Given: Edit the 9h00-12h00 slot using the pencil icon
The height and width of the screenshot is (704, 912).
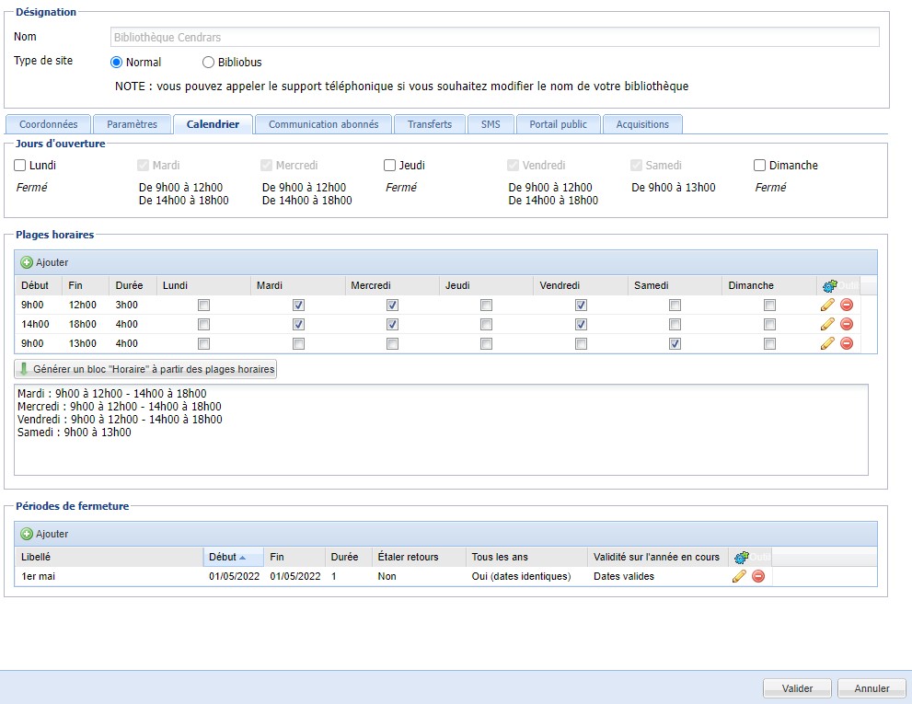Looking at the screenshot, I should 826,305.
